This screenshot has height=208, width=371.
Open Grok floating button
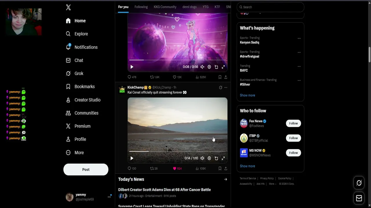(359, 183)
